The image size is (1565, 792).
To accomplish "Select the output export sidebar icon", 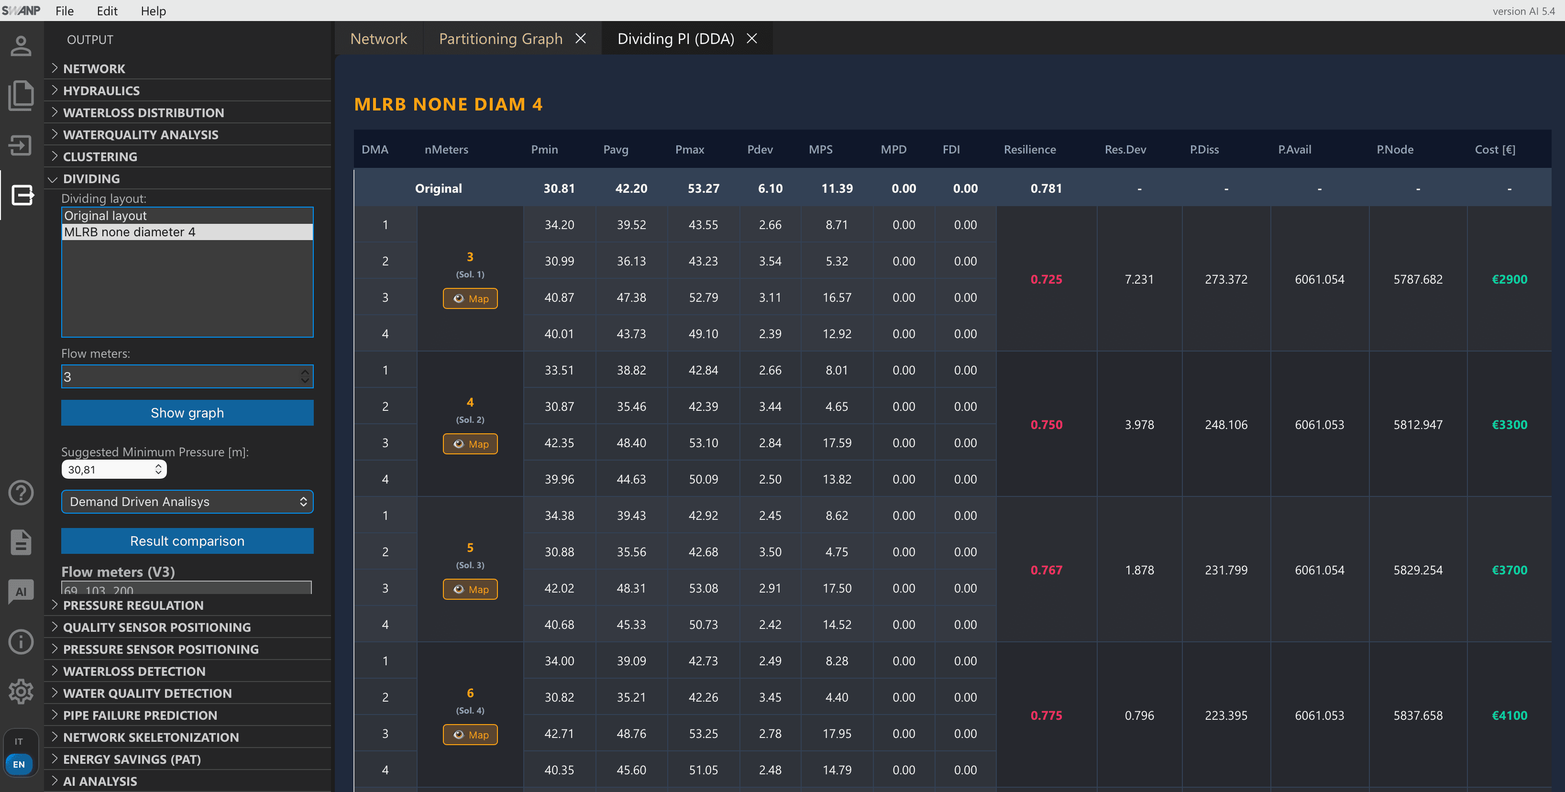I will [x=22, y=195].
